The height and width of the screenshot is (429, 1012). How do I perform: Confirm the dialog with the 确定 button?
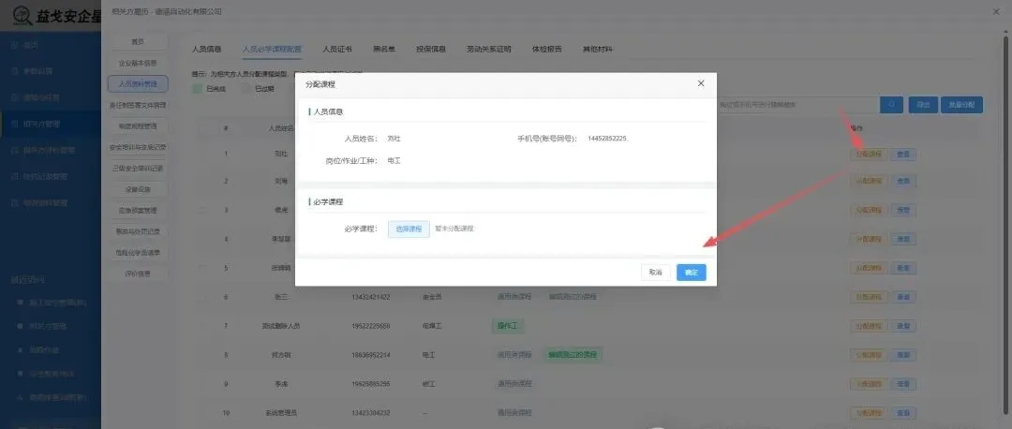[x=692, y=273]
